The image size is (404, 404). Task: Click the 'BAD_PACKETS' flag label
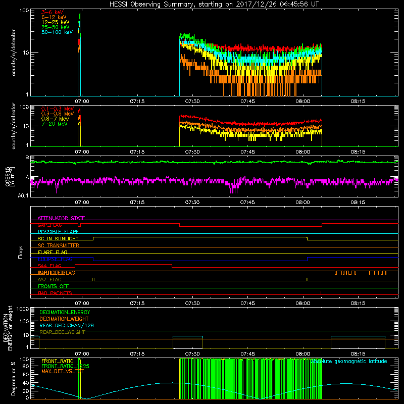click(55, 293)
